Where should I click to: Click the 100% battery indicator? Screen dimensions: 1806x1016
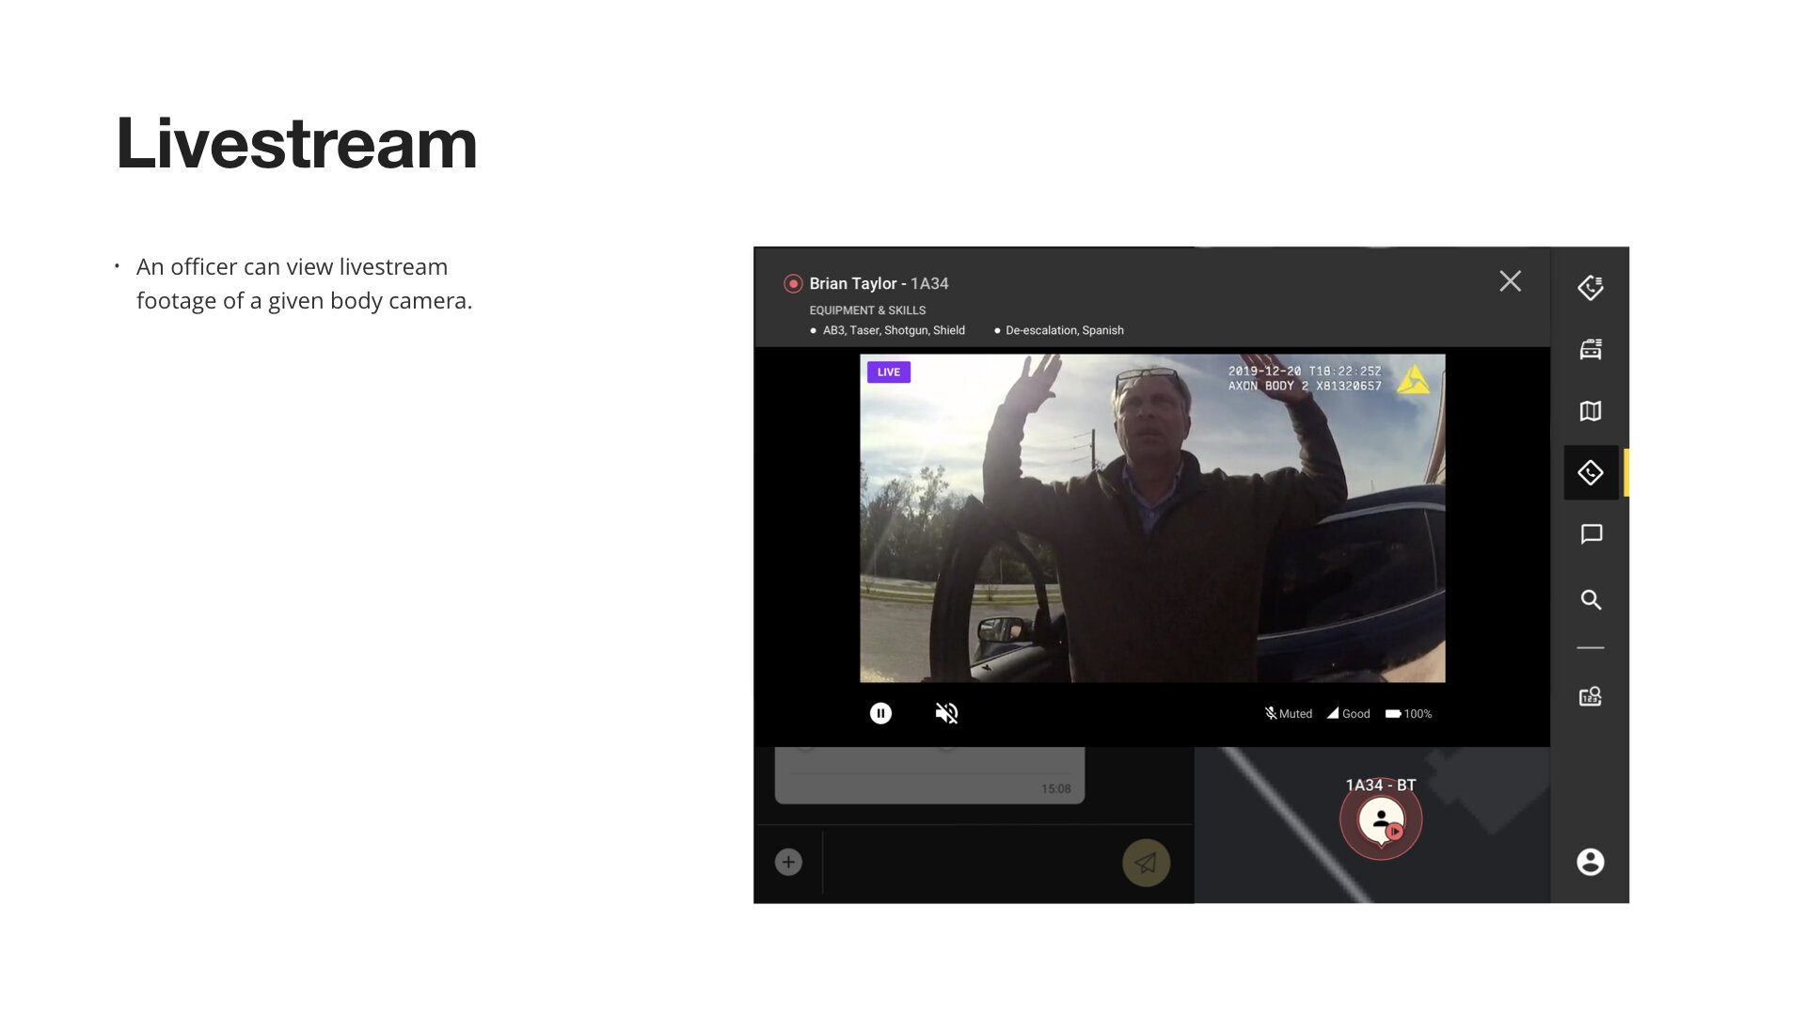[1408, 714]
